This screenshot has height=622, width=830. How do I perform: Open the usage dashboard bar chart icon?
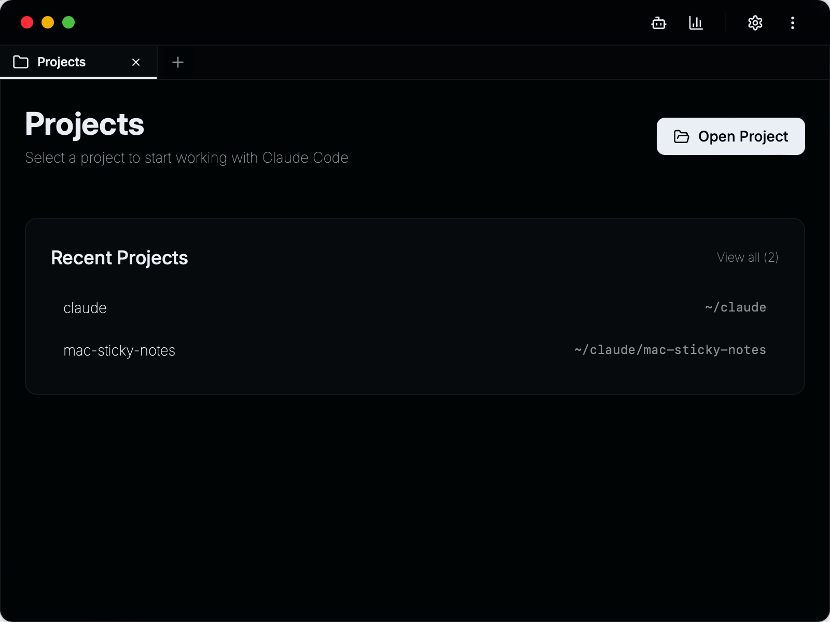click(696, 23)
